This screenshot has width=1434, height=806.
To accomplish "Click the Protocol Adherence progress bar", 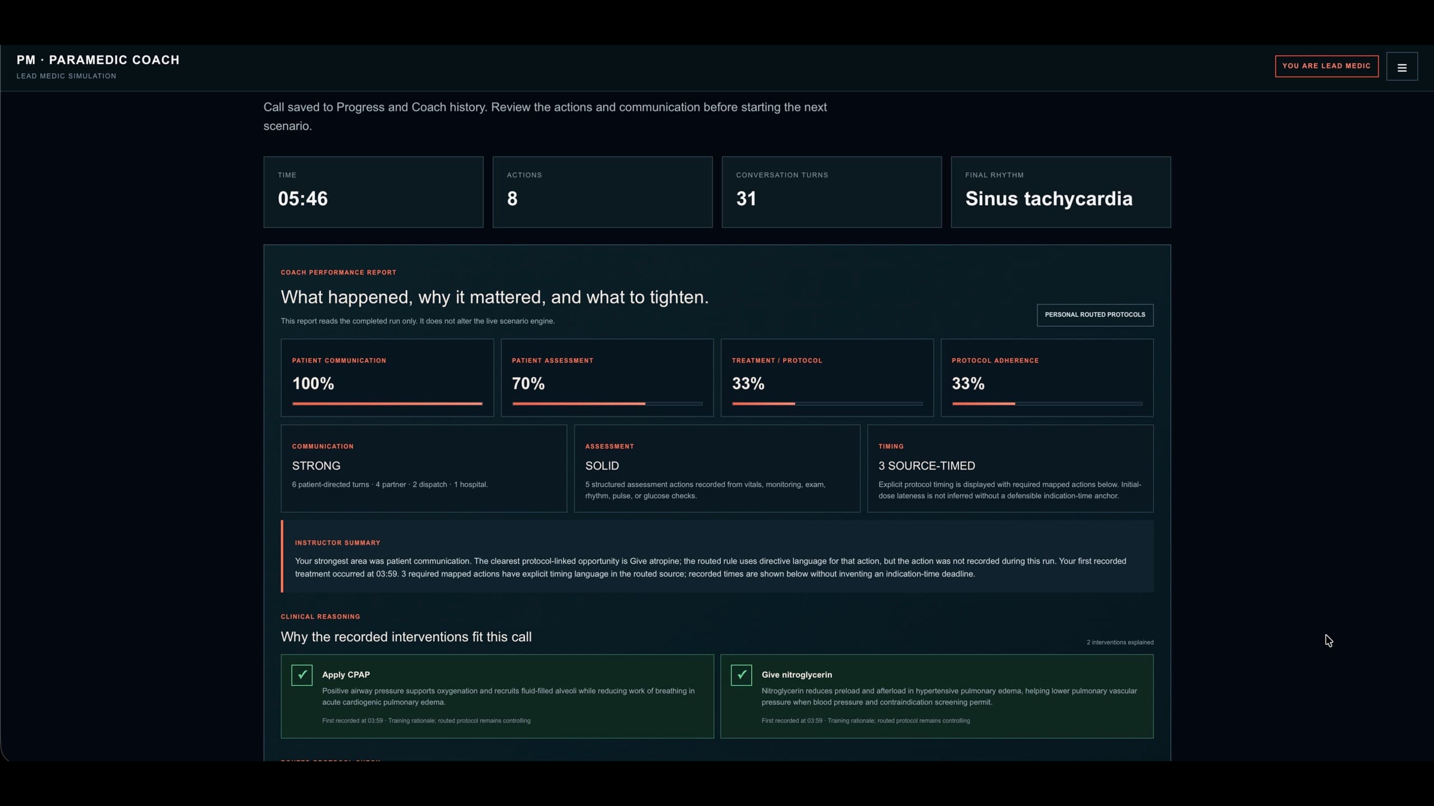I will [x=1047, y=404].
